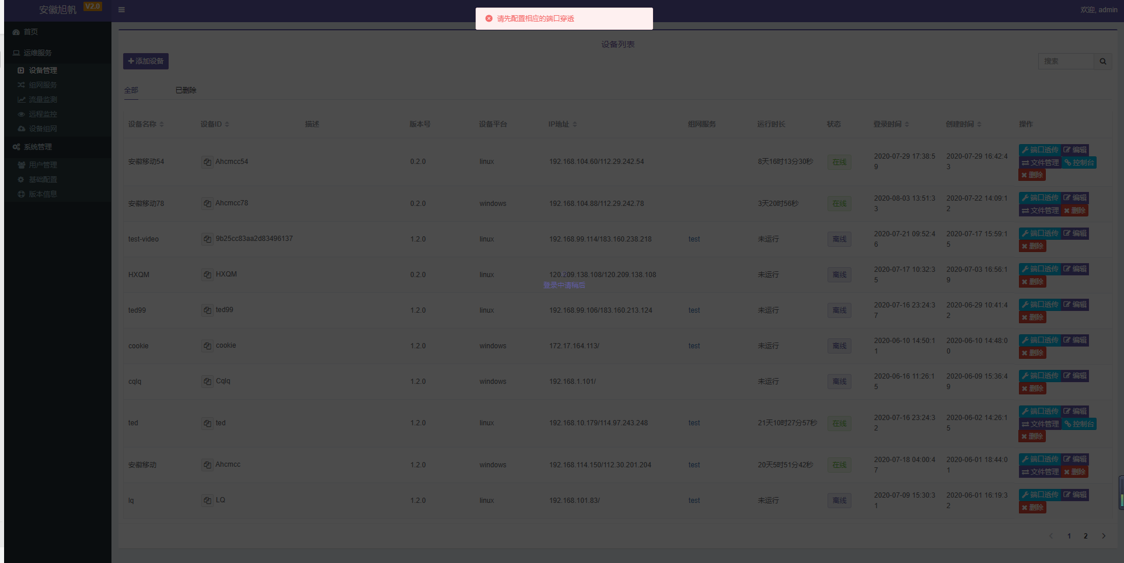Click 编辑 for 安徽移动54

[1075, 150]
